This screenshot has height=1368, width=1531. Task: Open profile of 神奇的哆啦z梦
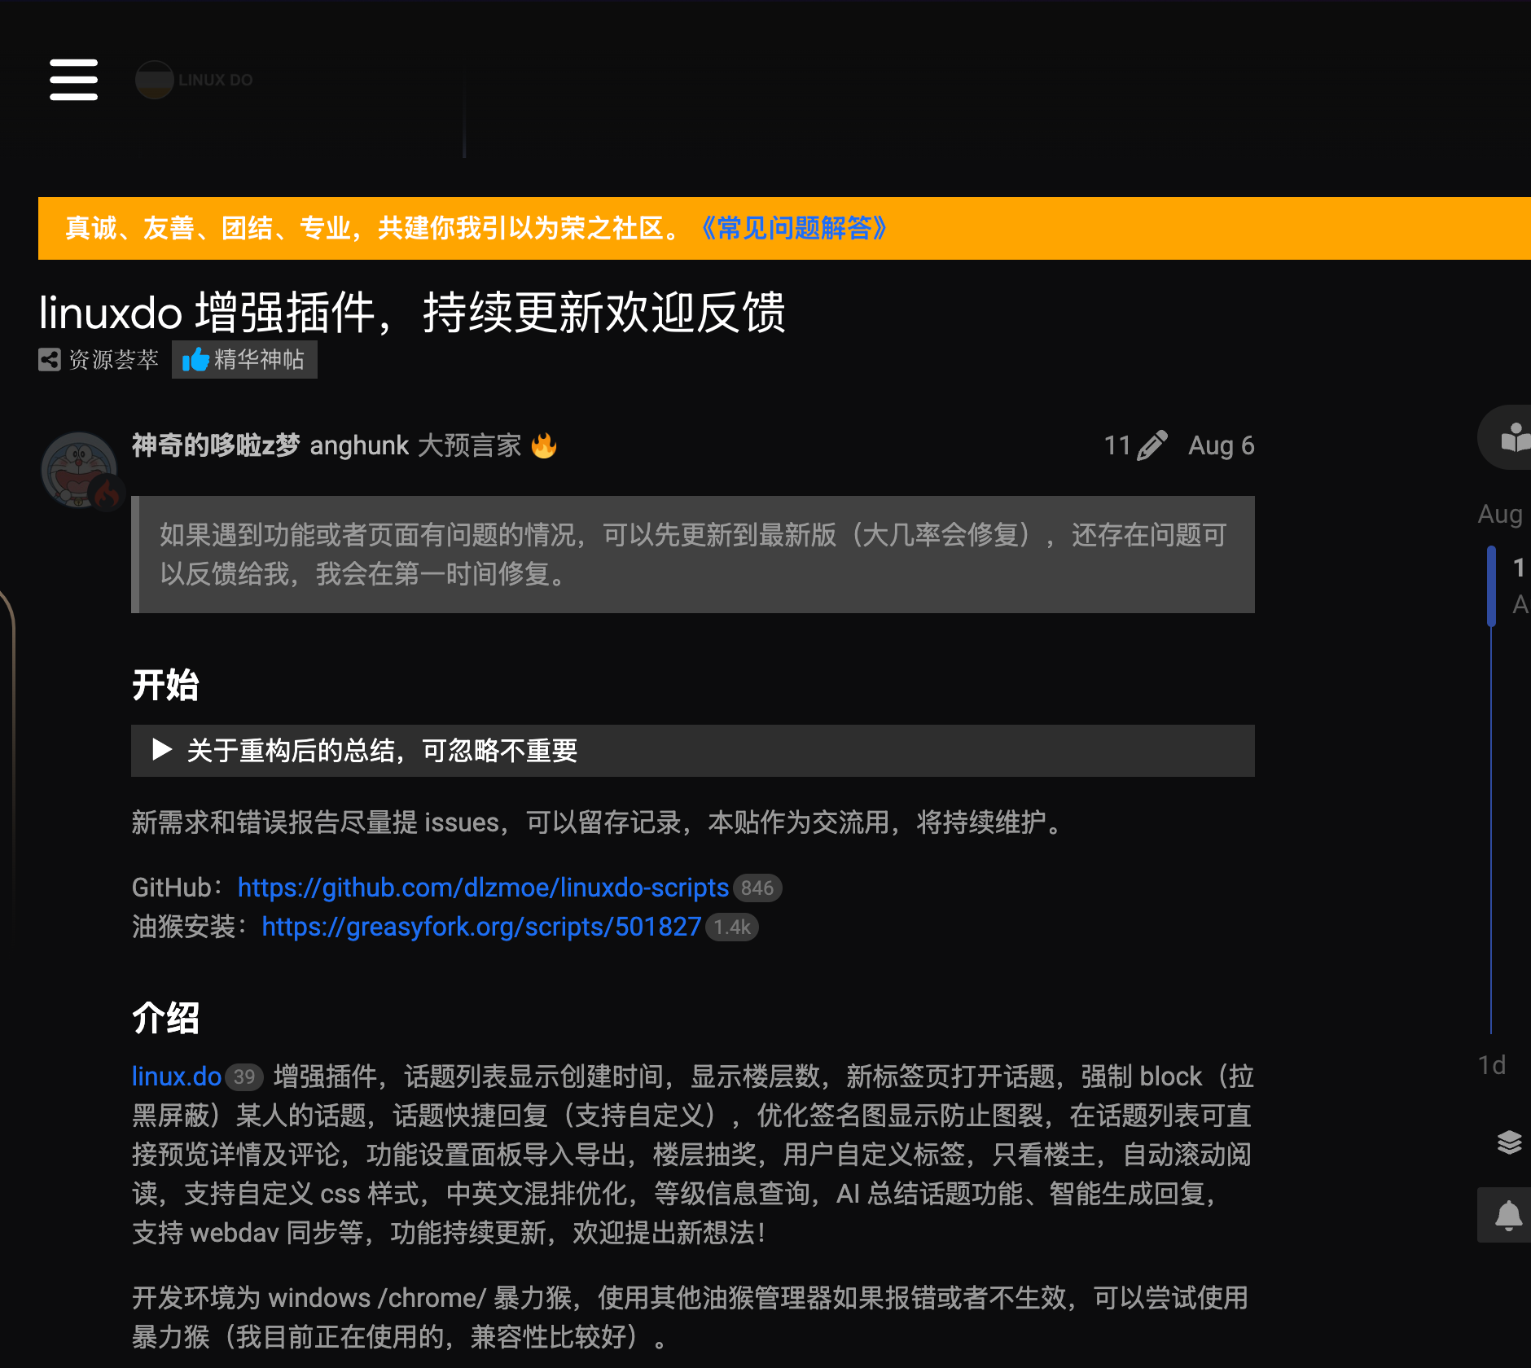pos(216,445)
